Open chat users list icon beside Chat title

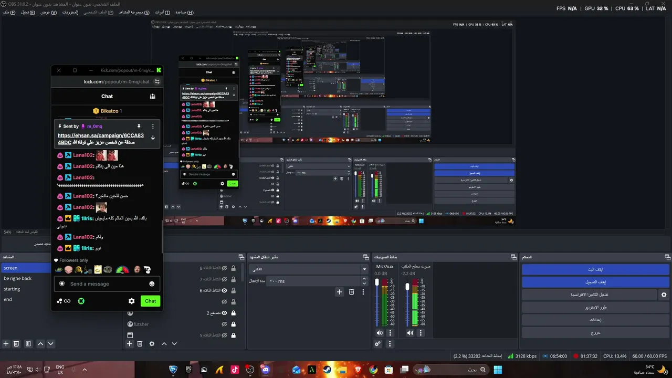point(152,97)
